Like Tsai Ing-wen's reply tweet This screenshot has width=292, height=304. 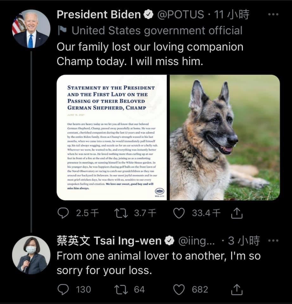(179, 289)
